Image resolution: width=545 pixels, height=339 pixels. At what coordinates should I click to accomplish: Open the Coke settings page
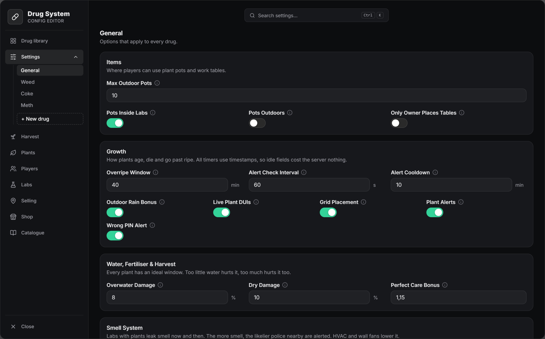tap(50, 93)
